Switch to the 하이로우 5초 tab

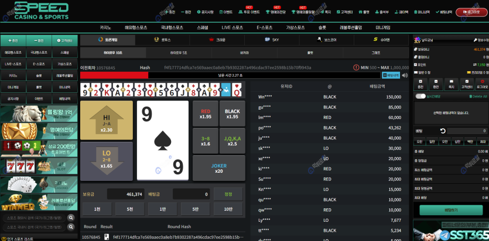pyautogui.click(x=179, y=53)
